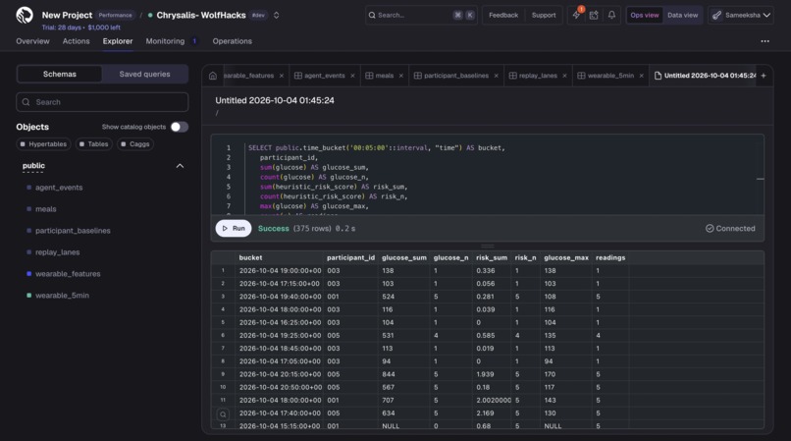Select wearable_features in the schema tree
The width and height of the screenshot is (791, 441).
(68, 274)
